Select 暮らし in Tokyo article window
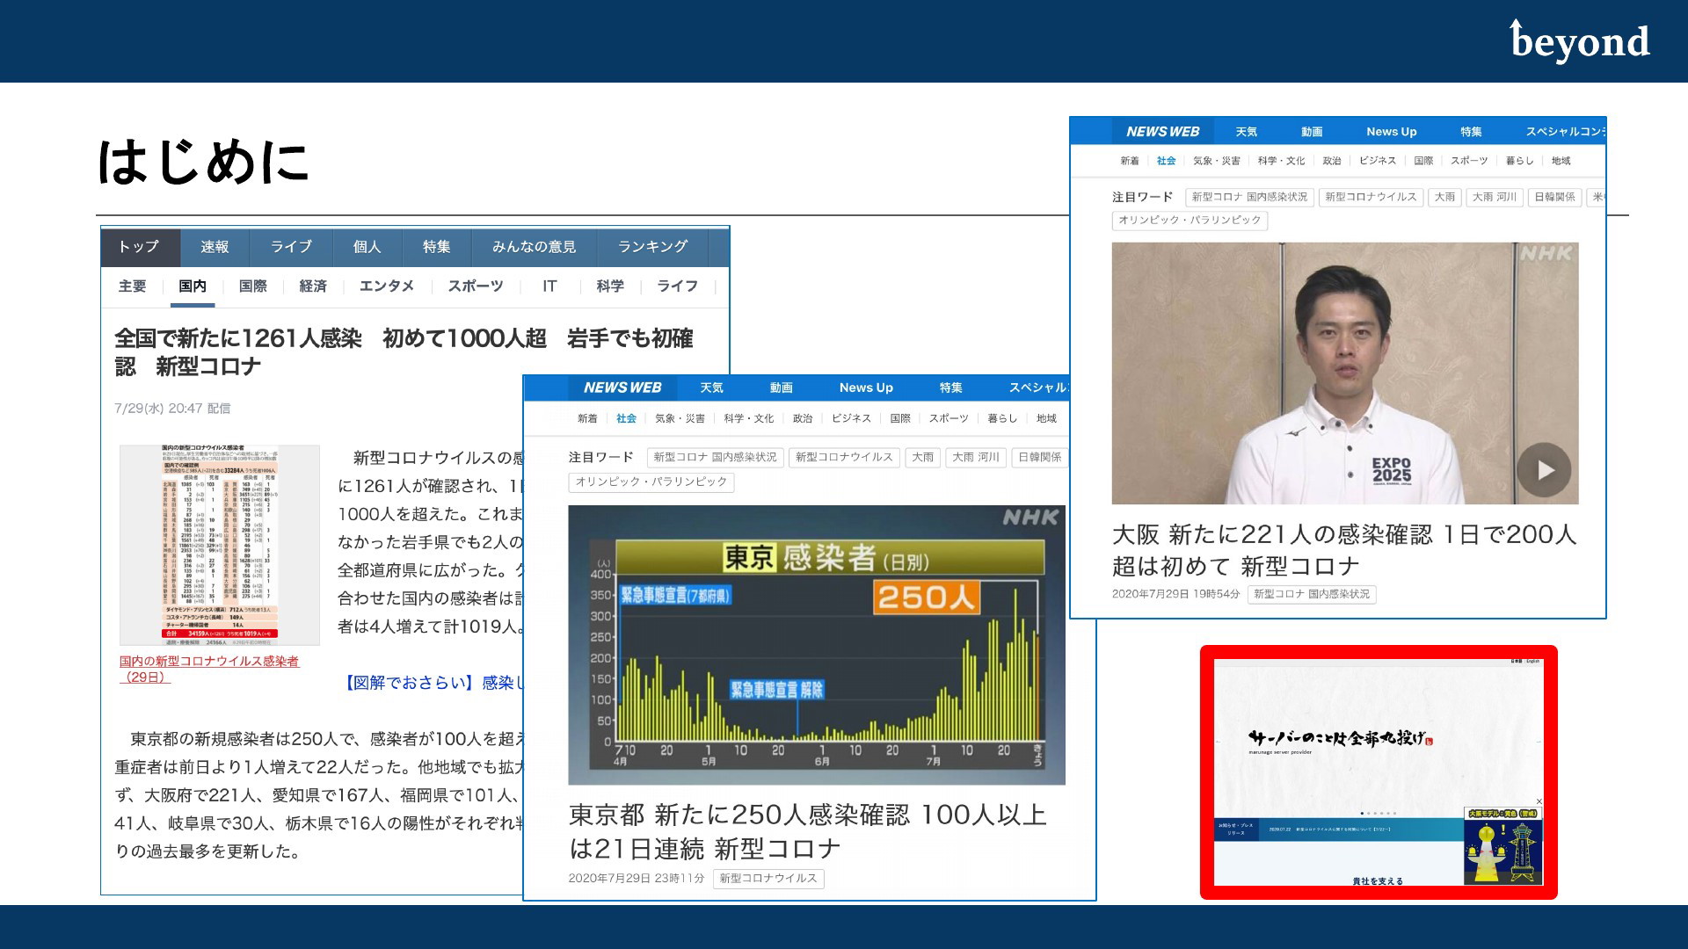The height and width of the screenshot is (949, 1688). click(1001, 418)
